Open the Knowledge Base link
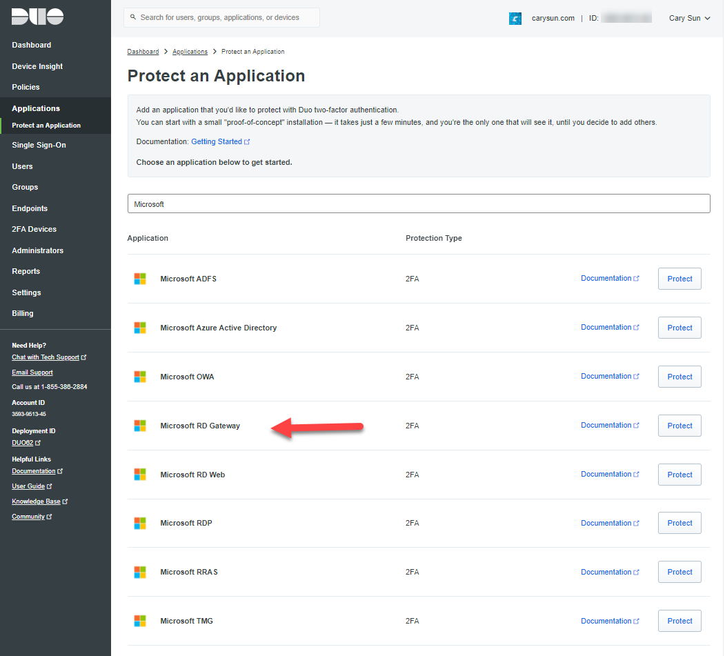Viewport: 725px width, 656px height. tap(40, 501)
